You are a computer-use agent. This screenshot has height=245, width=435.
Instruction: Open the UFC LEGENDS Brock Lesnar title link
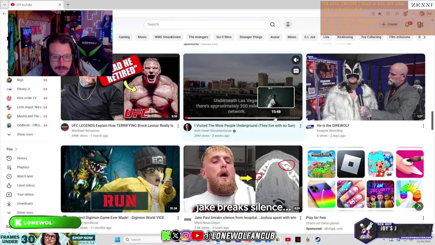pos(122,126)
